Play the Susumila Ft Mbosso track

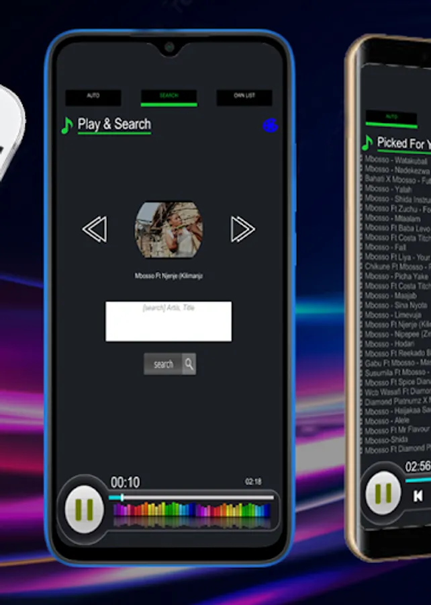pos(397,372)
